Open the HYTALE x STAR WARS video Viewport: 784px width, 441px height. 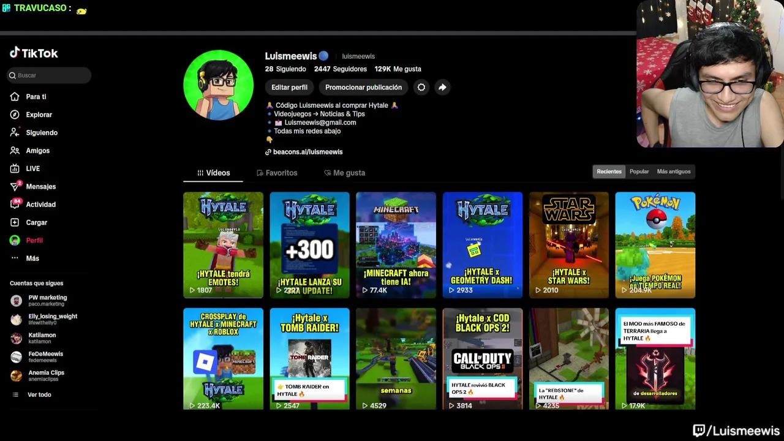point(569,245)
